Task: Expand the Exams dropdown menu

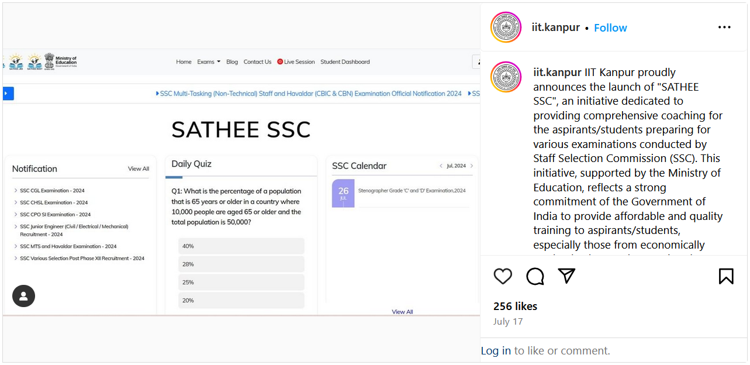Action: pyautogui.click(x=209, y=62)
